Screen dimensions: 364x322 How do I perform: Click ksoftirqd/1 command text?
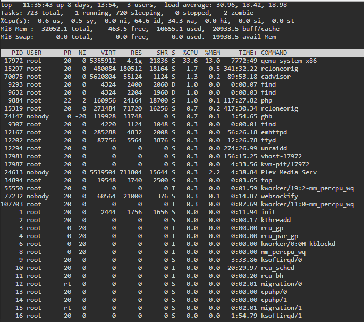point(281,316)
